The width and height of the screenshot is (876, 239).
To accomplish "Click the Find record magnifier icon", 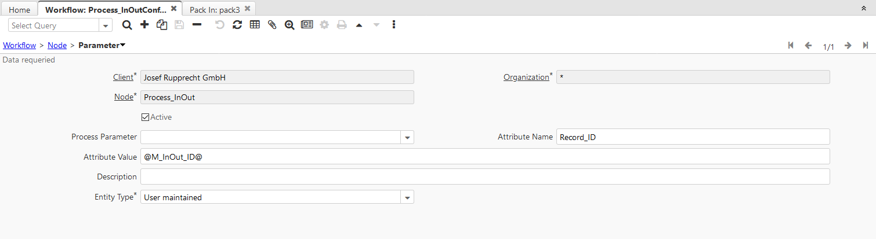I will 127,25.
